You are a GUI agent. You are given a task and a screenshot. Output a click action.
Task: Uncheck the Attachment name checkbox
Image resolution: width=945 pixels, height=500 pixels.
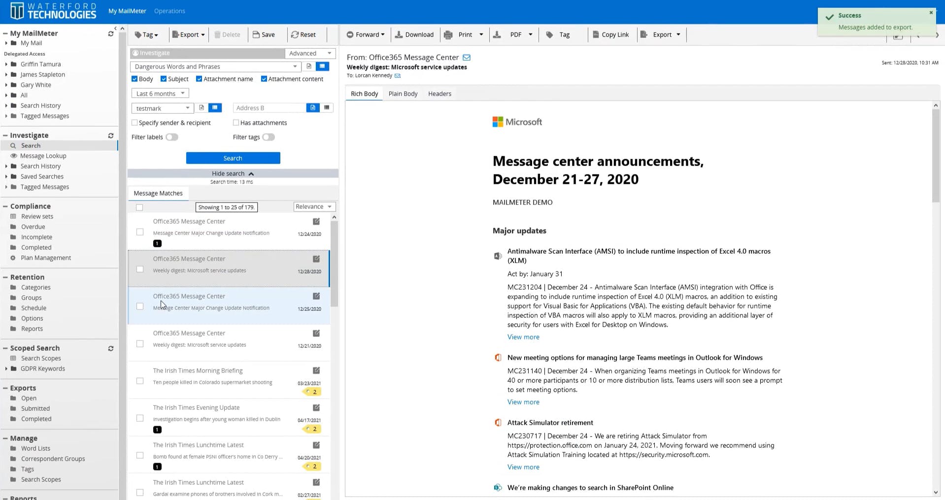click(199, 79)
